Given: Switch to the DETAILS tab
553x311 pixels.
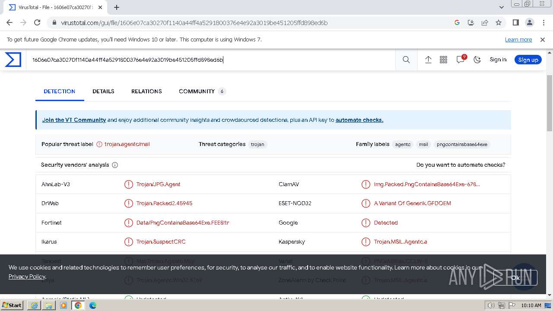Looking at the screenshot, I should [x=103, y=91].
